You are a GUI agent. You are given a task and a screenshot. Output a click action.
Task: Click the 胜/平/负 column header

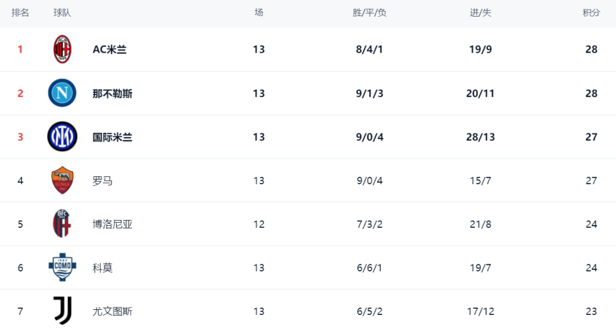click(370, 13)
